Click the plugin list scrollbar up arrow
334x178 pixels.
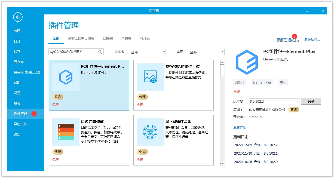[x=222, y=62]
